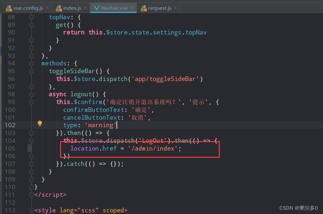This screenshot has width=323, height=214.
Task: Click the JS file icon on request.js tab
Action: 144,8
